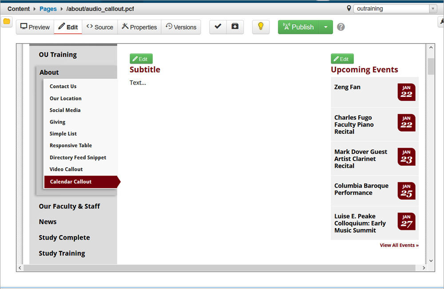Image resolution: width=444 pixels, height=289 pixels.
Task: Open the Properties tab
Action: pos(139,27)
